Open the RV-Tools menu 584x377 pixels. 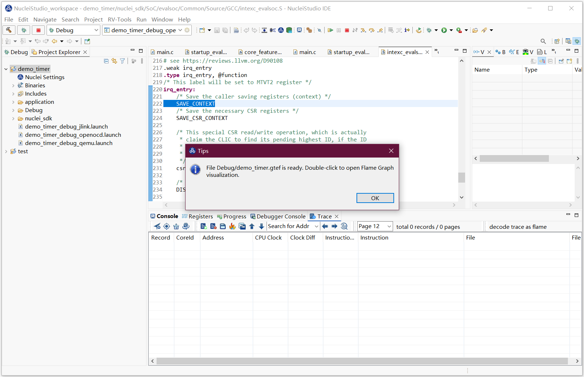pyautogui.click(x=119, y=19)
